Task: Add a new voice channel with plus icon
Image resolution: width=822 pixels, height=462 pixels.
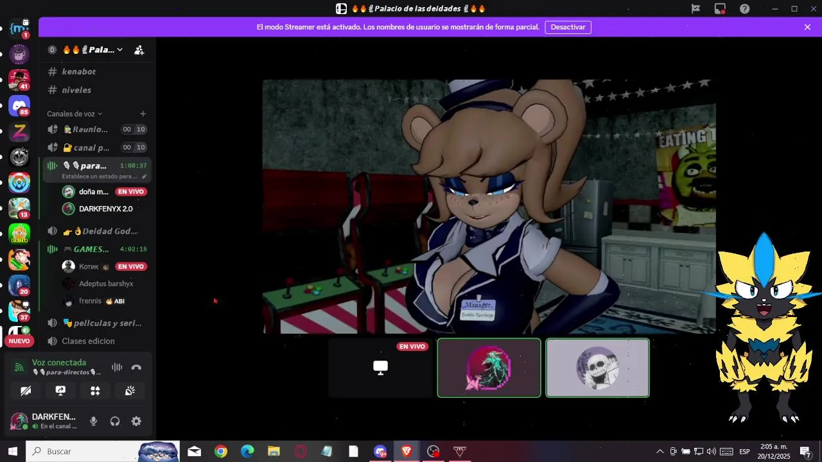Action: (x=143, y=114)
